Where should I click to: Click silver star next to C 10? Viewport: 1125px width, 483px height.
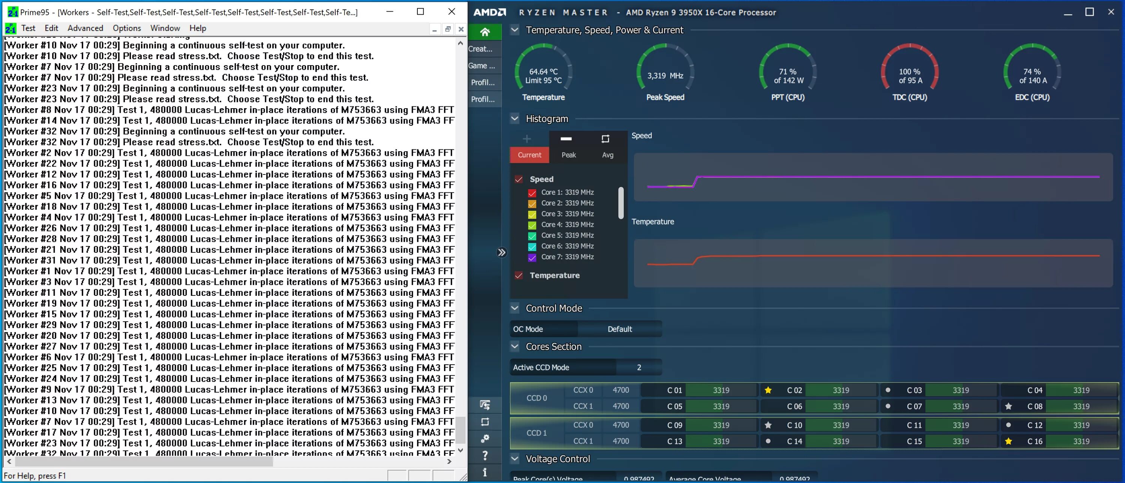(x=768, y=425)
